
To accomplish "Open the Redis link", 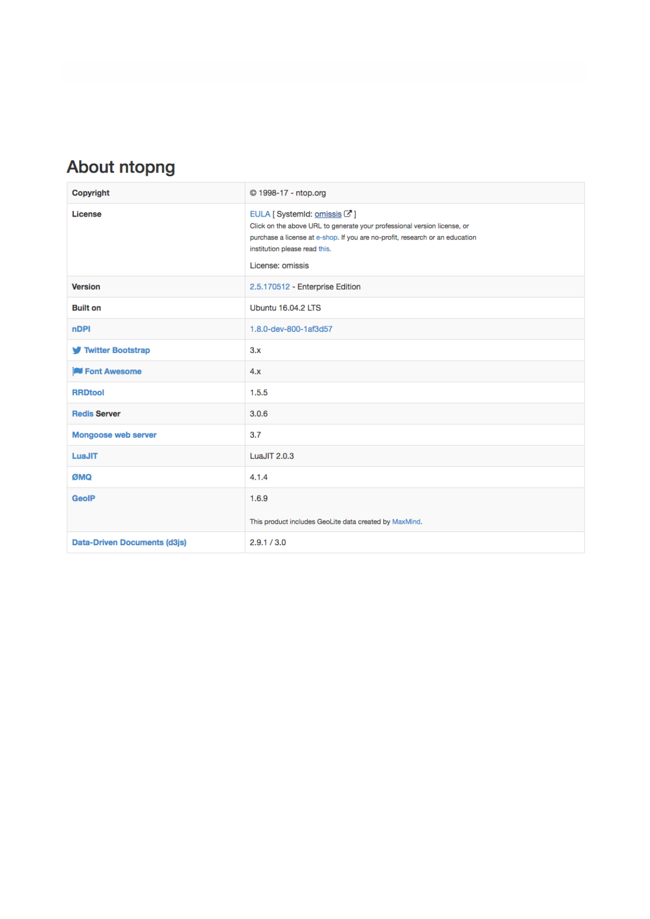I will 82,414.
